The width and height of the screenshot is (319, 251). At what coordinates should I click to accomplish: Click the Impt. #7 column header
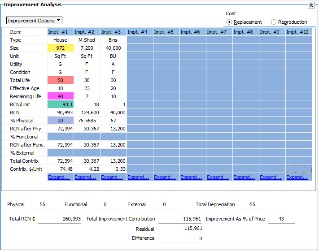point(219,32)
